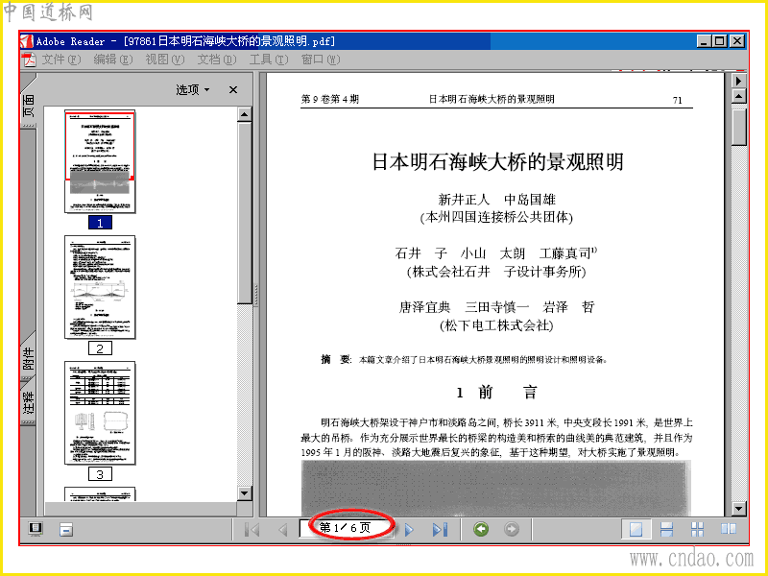Return to previous view with green arrow
This screenshot has height=576, width=768.
pyautogui.click(x=481, y=529)
